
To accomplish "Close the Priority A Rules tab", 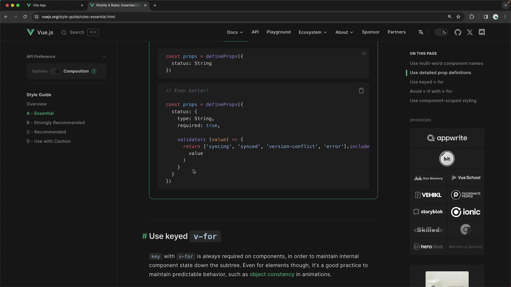I will 145,5.
